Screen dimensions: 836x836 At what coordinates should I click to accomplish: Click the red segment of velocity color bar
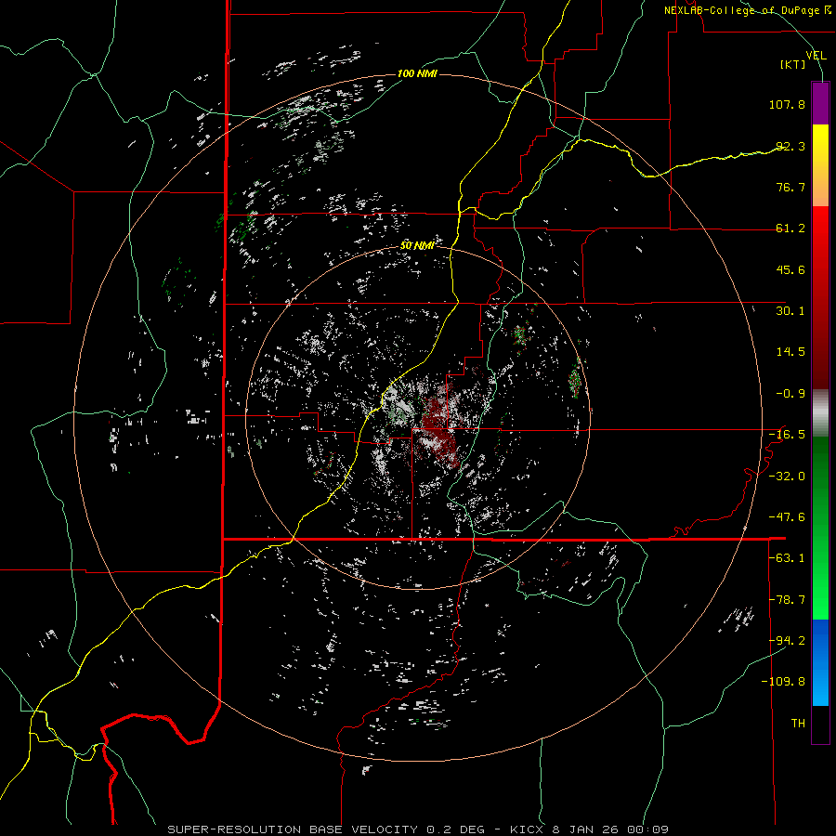coord(820,297)
